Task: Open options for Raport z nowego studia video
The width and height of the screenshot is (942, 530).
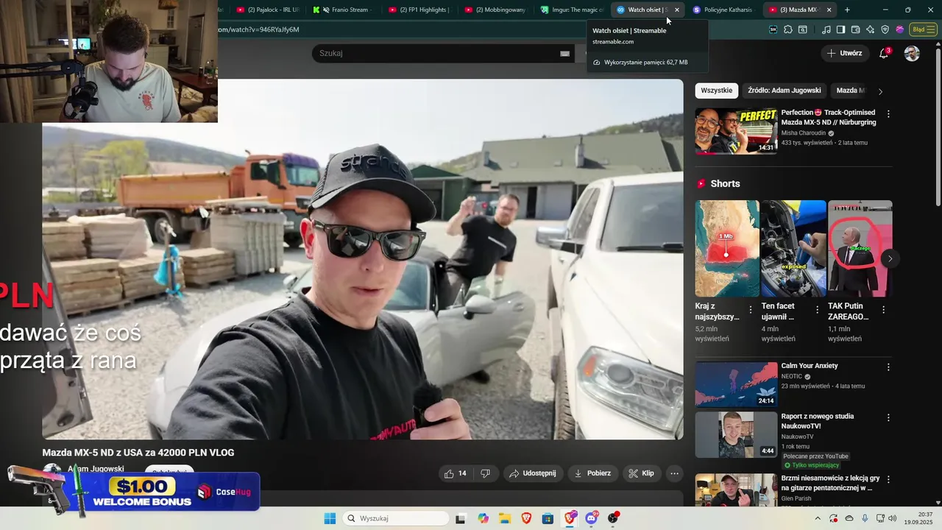Action: click(888, 417)
